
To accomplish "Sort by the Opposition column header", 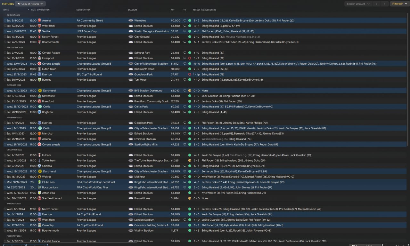I will tap(43, 10).
